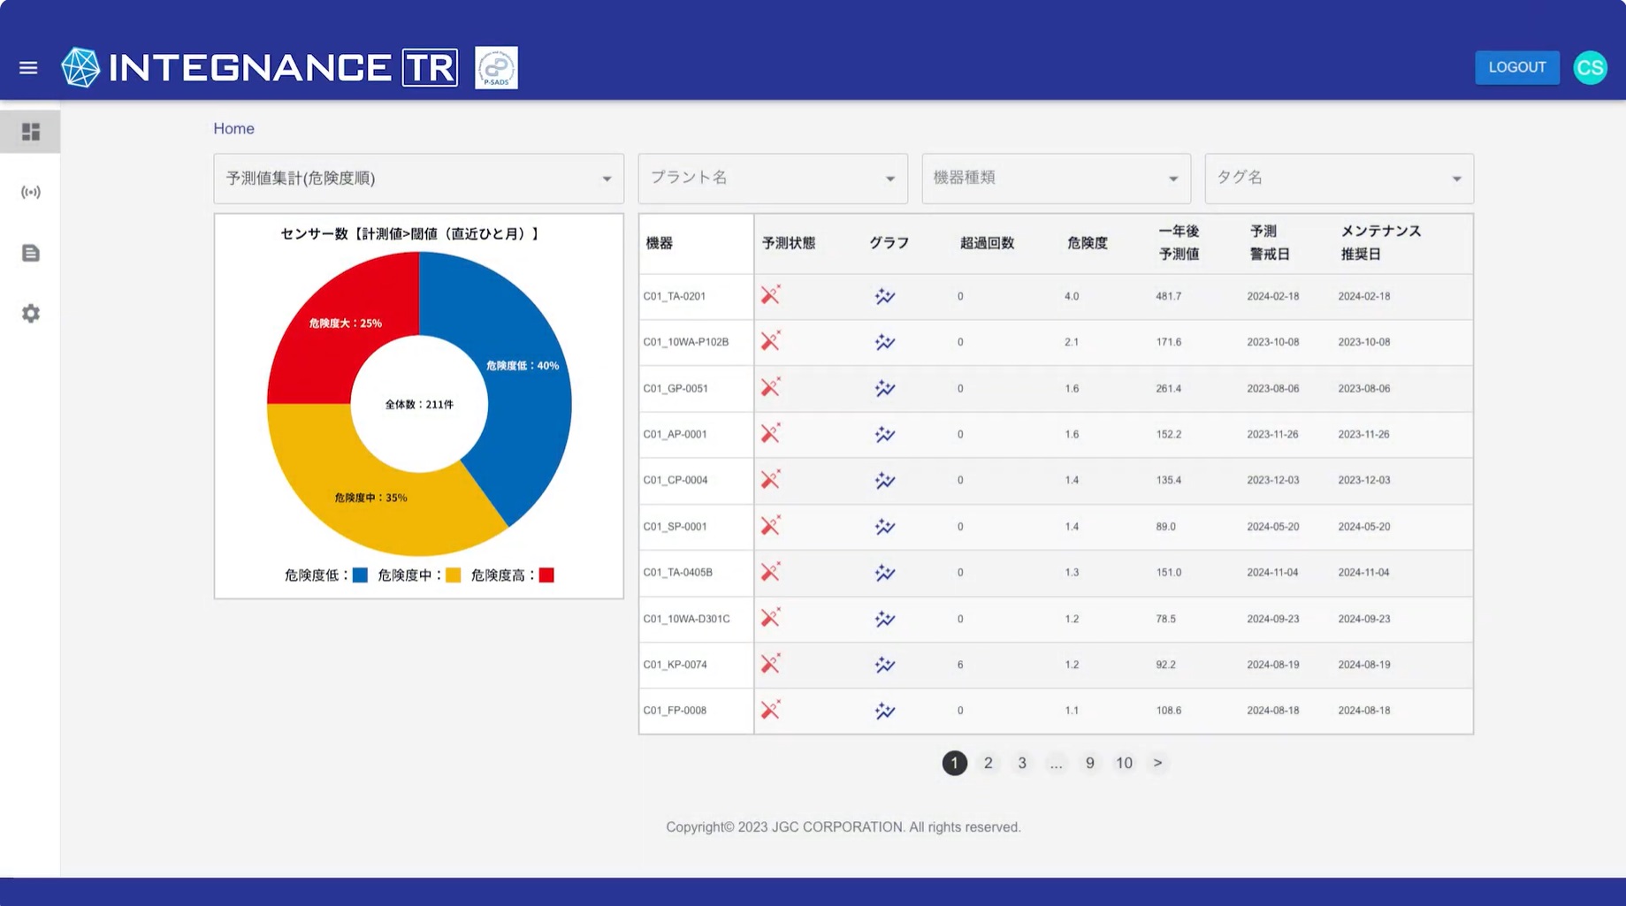Open graph icon for C01_KP-0074
Viewport: 1626px width, 906px height.
(x=884, y=665)
